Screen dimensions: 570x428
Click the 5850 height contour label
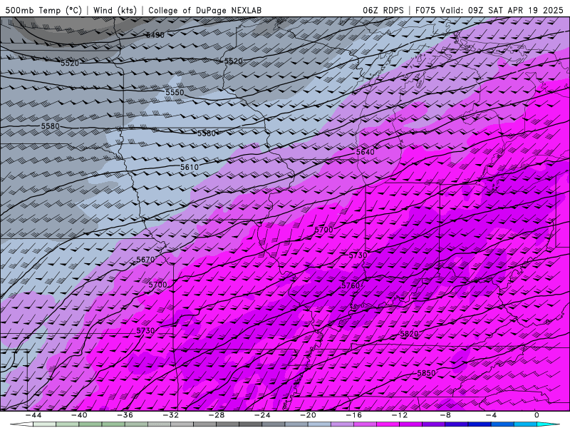coord(426,373)
